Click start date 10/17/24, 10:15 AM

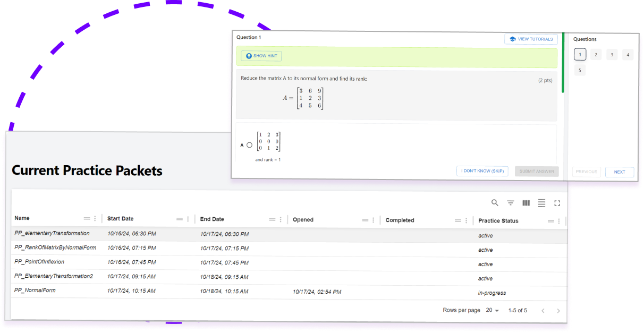(131, 291)
